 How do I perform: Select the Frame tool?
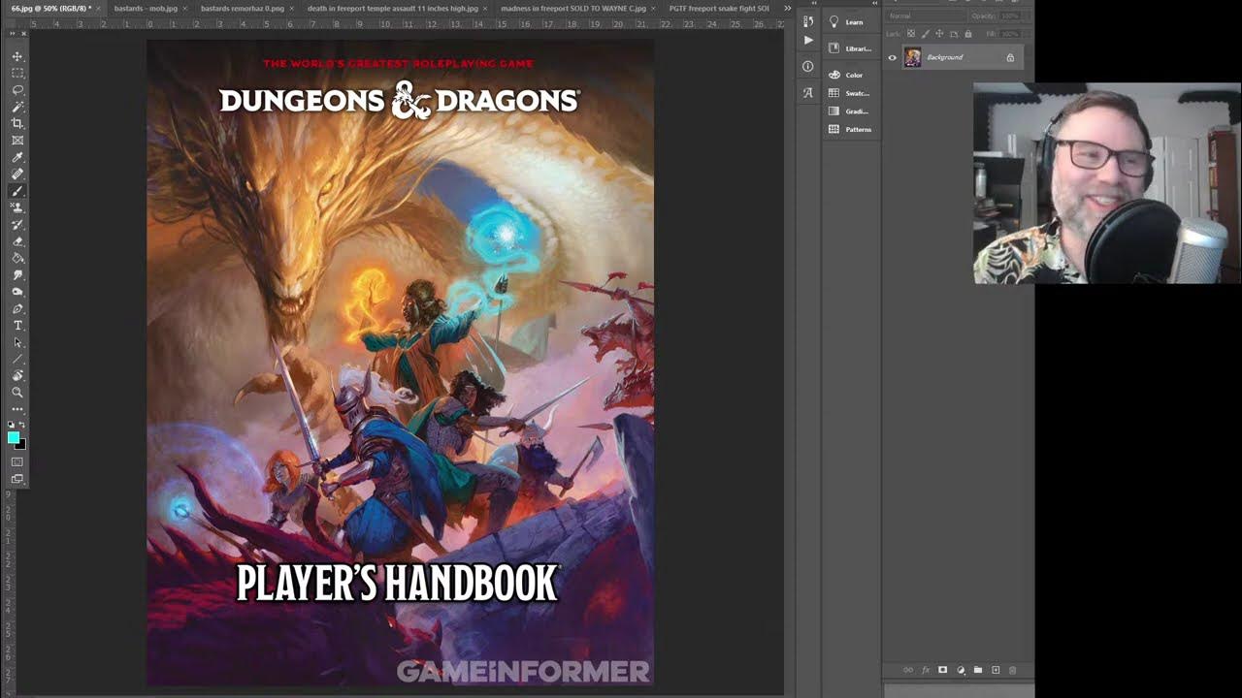(x=17, y=141)
